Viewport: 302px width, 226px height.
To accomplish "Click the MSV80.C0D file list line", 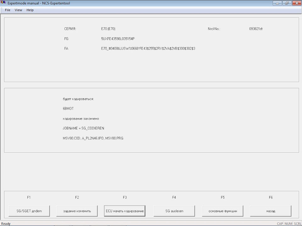I will [93, 138].
